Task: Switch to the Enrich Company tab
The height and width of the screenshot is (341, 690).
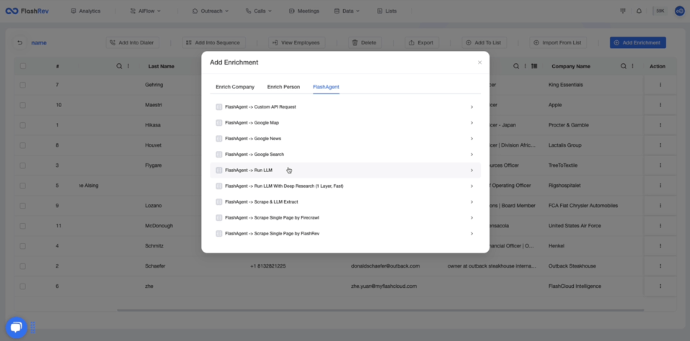Action: (x=235, y=87)
